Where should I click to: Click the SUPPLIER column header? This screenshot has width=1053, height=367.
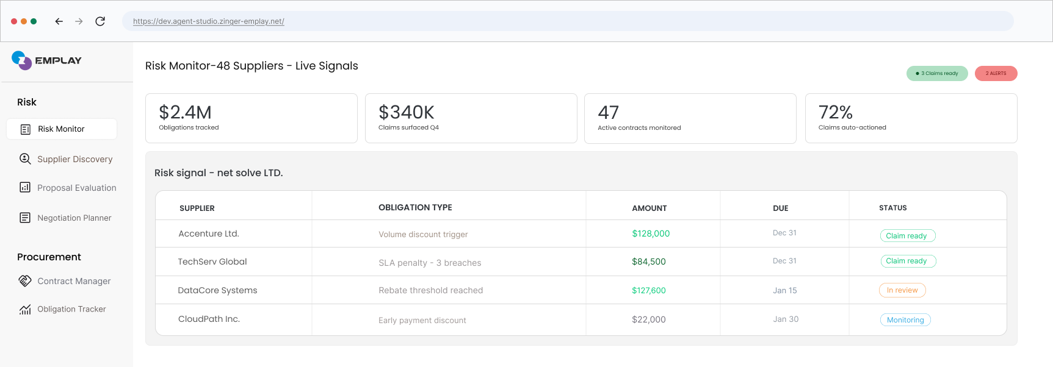coord(197,208)
